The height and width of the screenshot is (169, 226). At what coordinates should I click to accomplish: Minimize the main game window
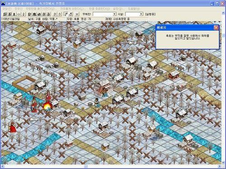tap(212, 4)
